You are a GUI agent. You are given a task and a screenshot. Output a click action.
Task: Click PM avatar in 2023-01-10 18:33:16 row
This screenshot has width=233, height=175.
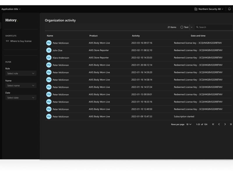click(x=49, y=102)
